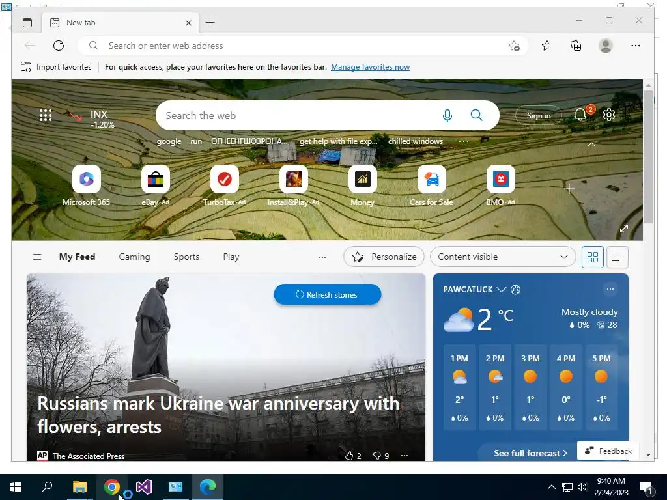The image size is (667, 500).
Task: Collapse the quick links chevron
Action: (x=591, y=145)
